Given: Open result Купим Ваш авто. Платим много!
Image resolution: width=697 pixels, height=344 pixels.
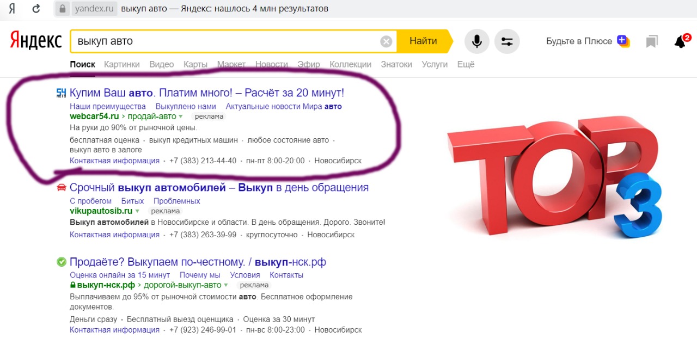Looking at the screenshot, I should pyautogui.click(x=207, y=93).
